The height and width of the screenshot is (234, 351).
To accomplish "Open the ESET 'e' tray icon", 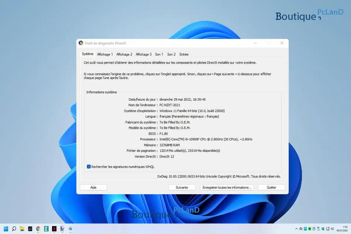I will pyautogui.click(x=314, y=229).
